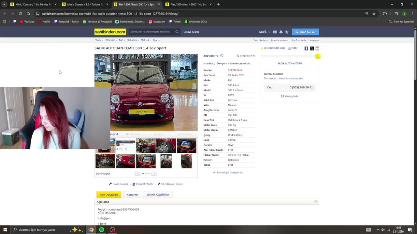Open SADIK AUTO AUTOPIA store link
The height and width of the screenshot is (234, 417).
290,63
